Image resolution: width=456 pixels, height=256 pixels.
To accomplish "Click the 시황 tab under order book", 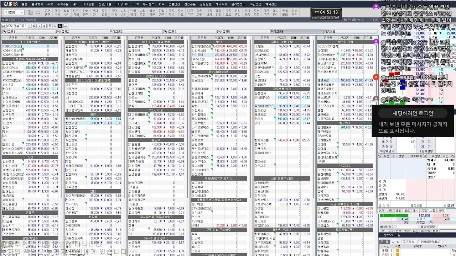I will pos(432,211).
